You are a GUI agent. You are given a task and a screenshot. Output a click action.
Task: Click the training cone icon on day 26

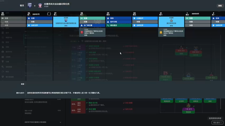point(29,18)
